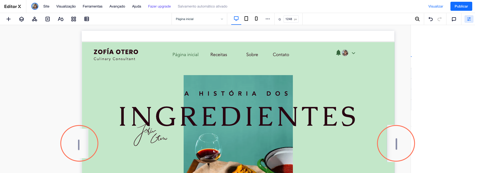Open the Ferramentas menu

click(x=92, y=6)
